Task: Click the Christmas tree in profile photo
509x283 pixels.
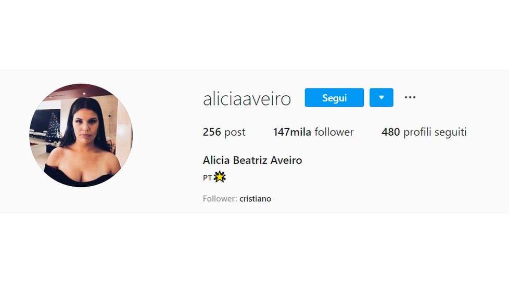Action: [53, 126]
